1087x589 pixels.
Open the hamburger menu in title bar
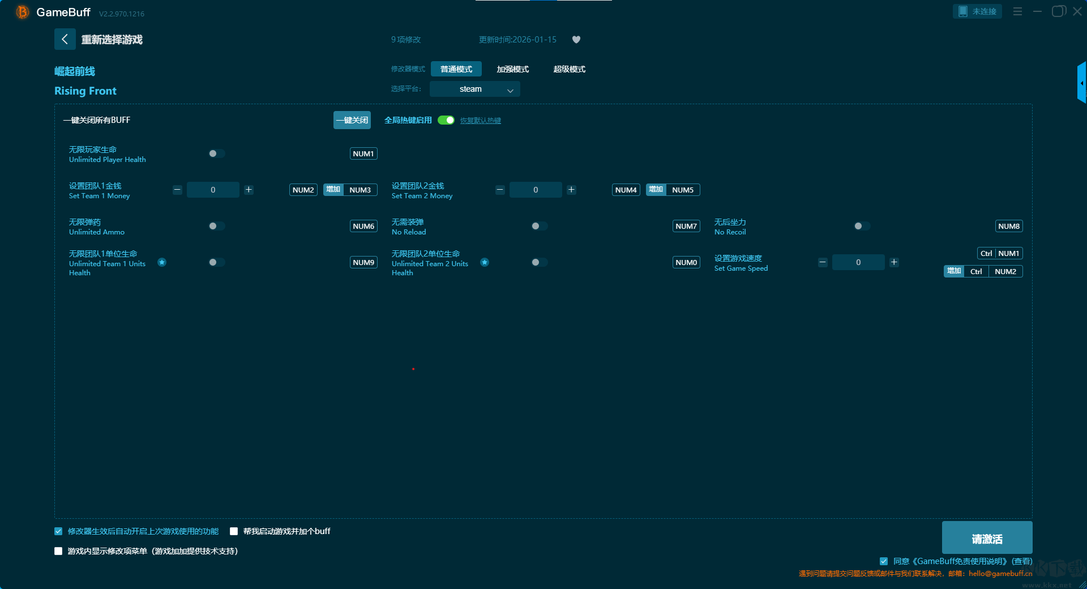click(x=1017, y=11)
